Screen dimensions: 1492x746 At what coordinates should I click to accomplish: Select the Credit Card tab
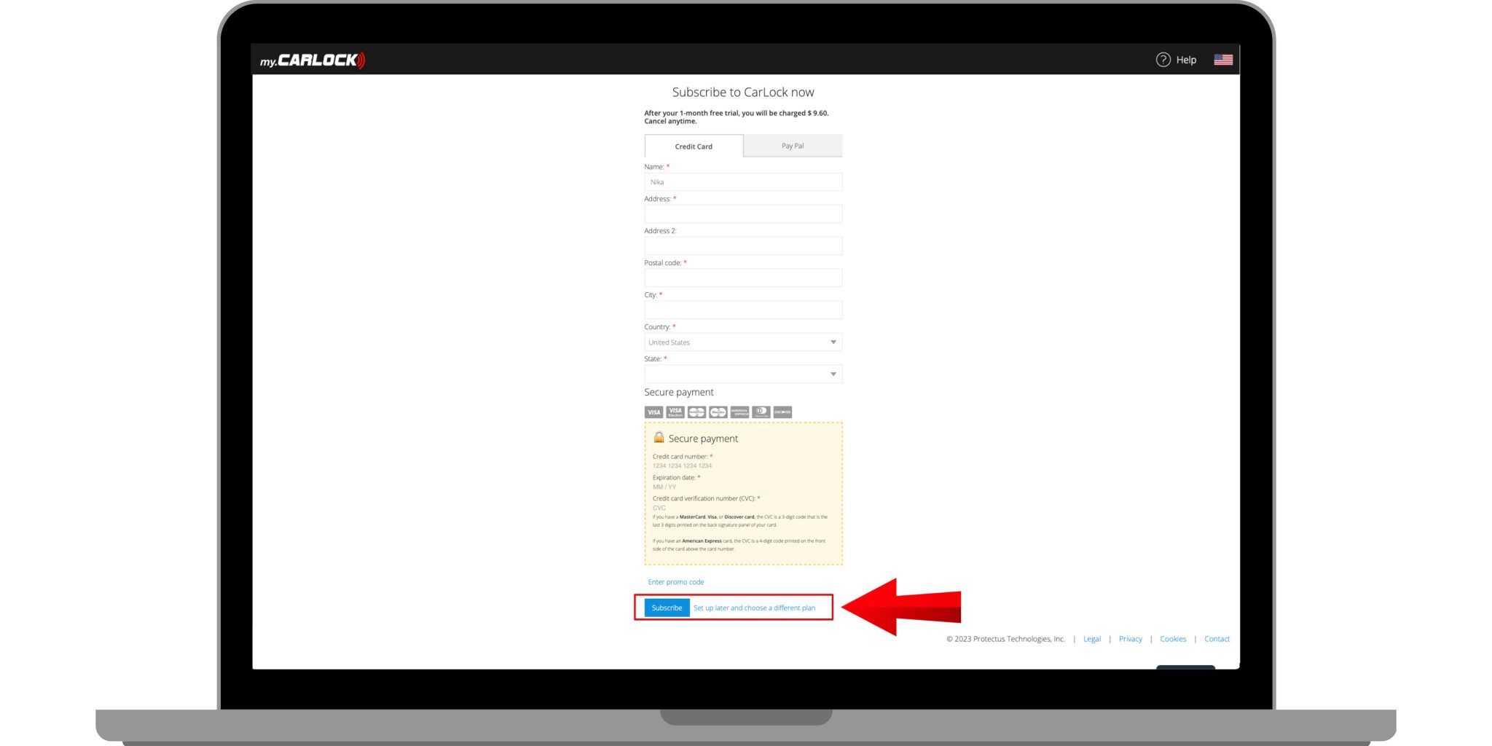693,146
